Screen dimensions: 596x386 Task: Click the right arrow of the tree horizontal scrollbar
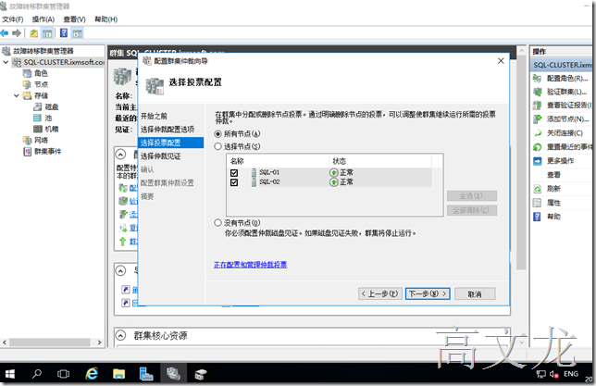pyautogui.click(x=100, y=342)
